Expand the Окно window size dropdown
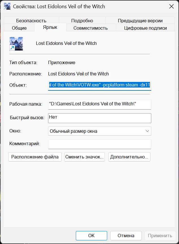The width and height of the screenshot is (179, 244). 100,131
